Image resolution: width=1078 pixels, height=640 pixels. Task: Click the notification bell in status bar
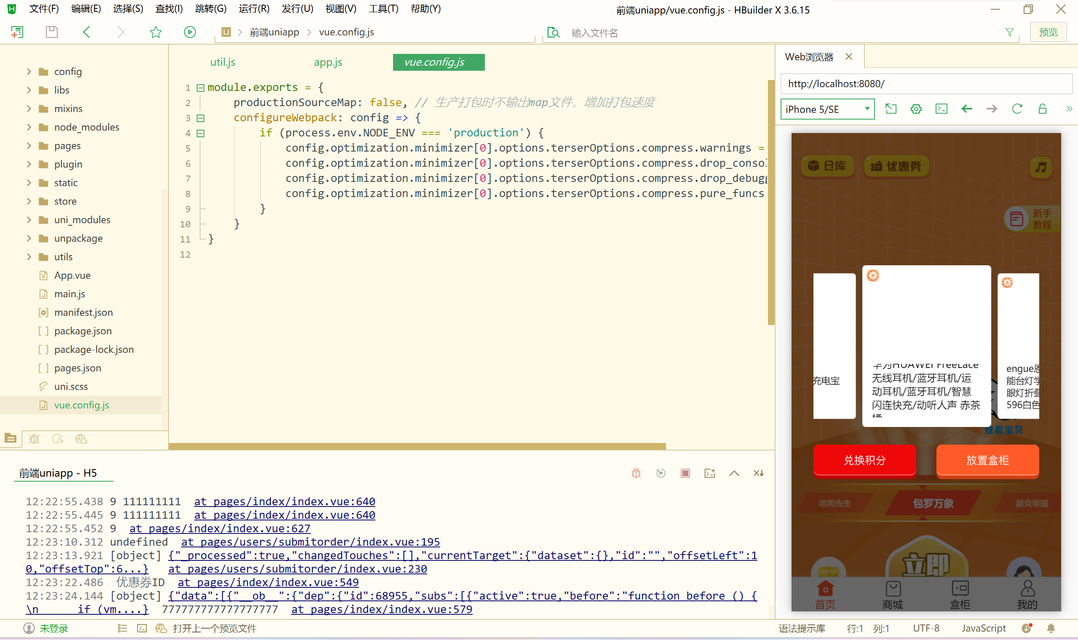tap(1051, 628)
